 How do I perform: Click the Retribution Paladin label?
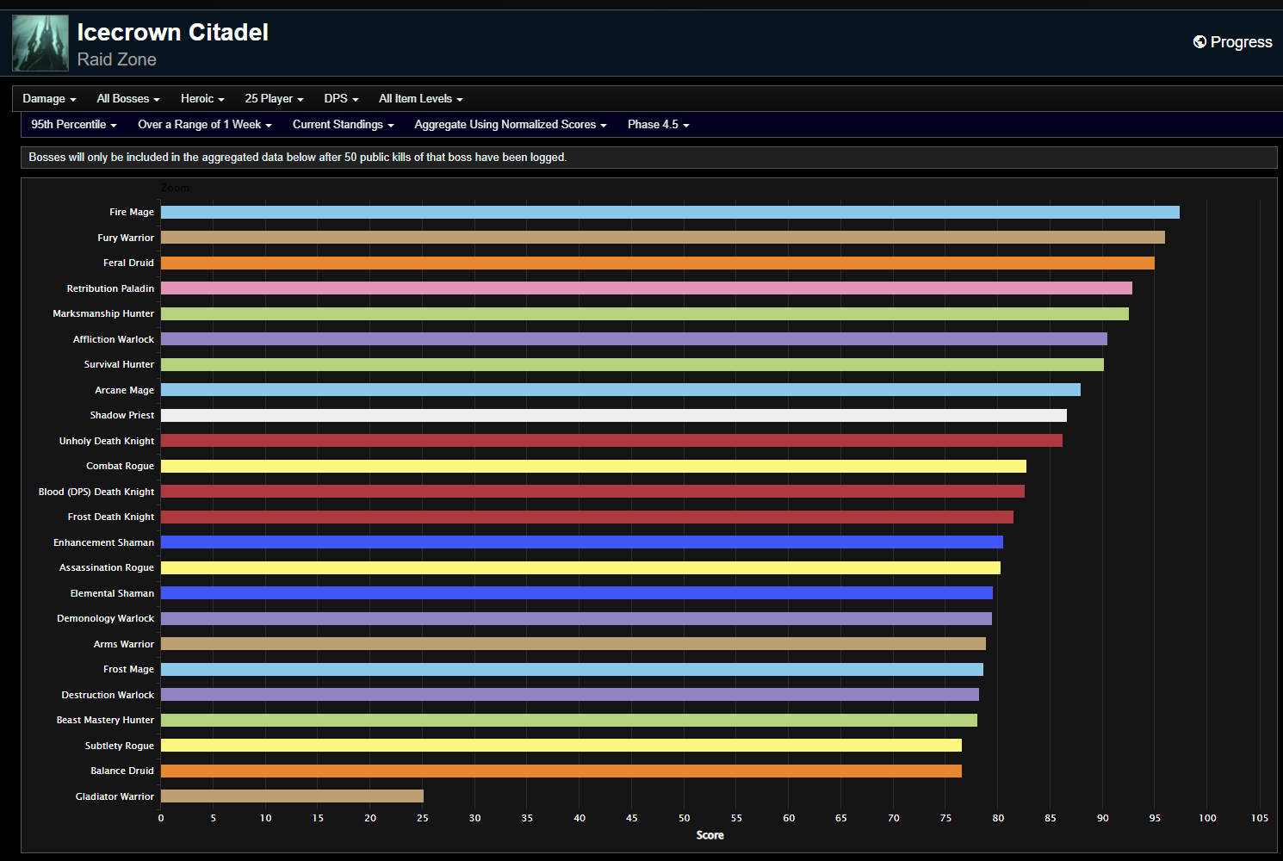pyautogui.click(x=110, y=288)
